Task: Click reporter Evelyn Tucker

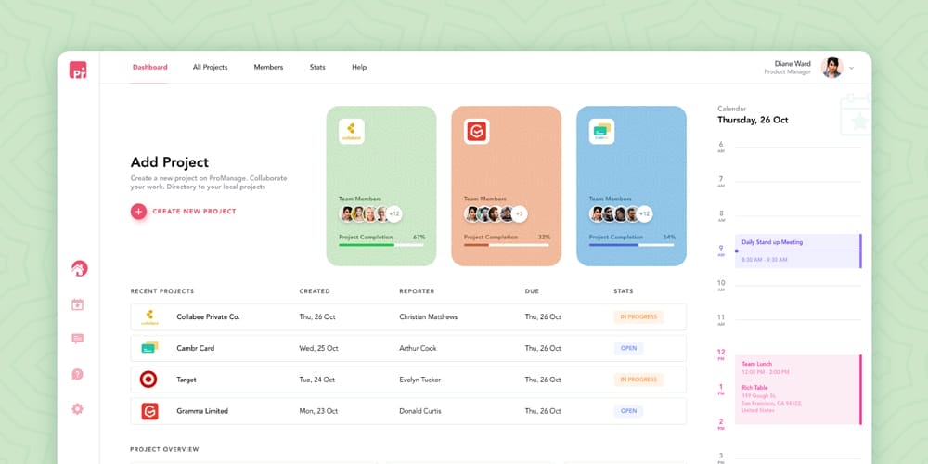Action: 420,380
